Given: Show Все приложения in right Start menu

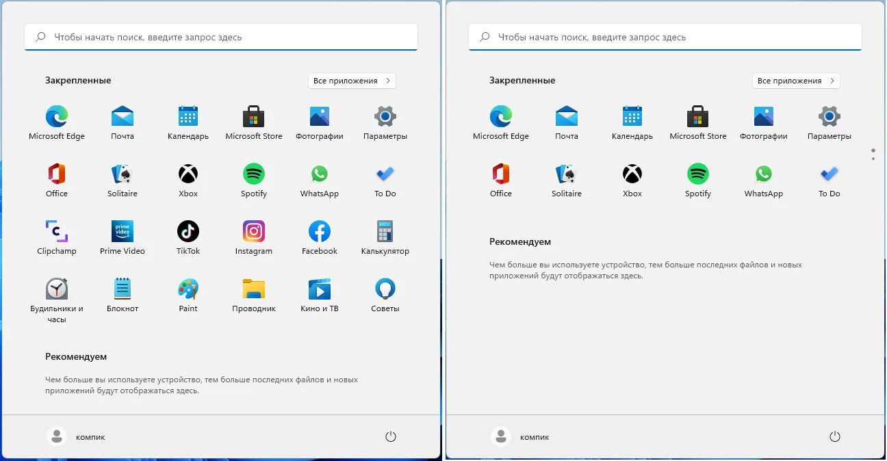Looking at the screenshot, I should 796,81.
